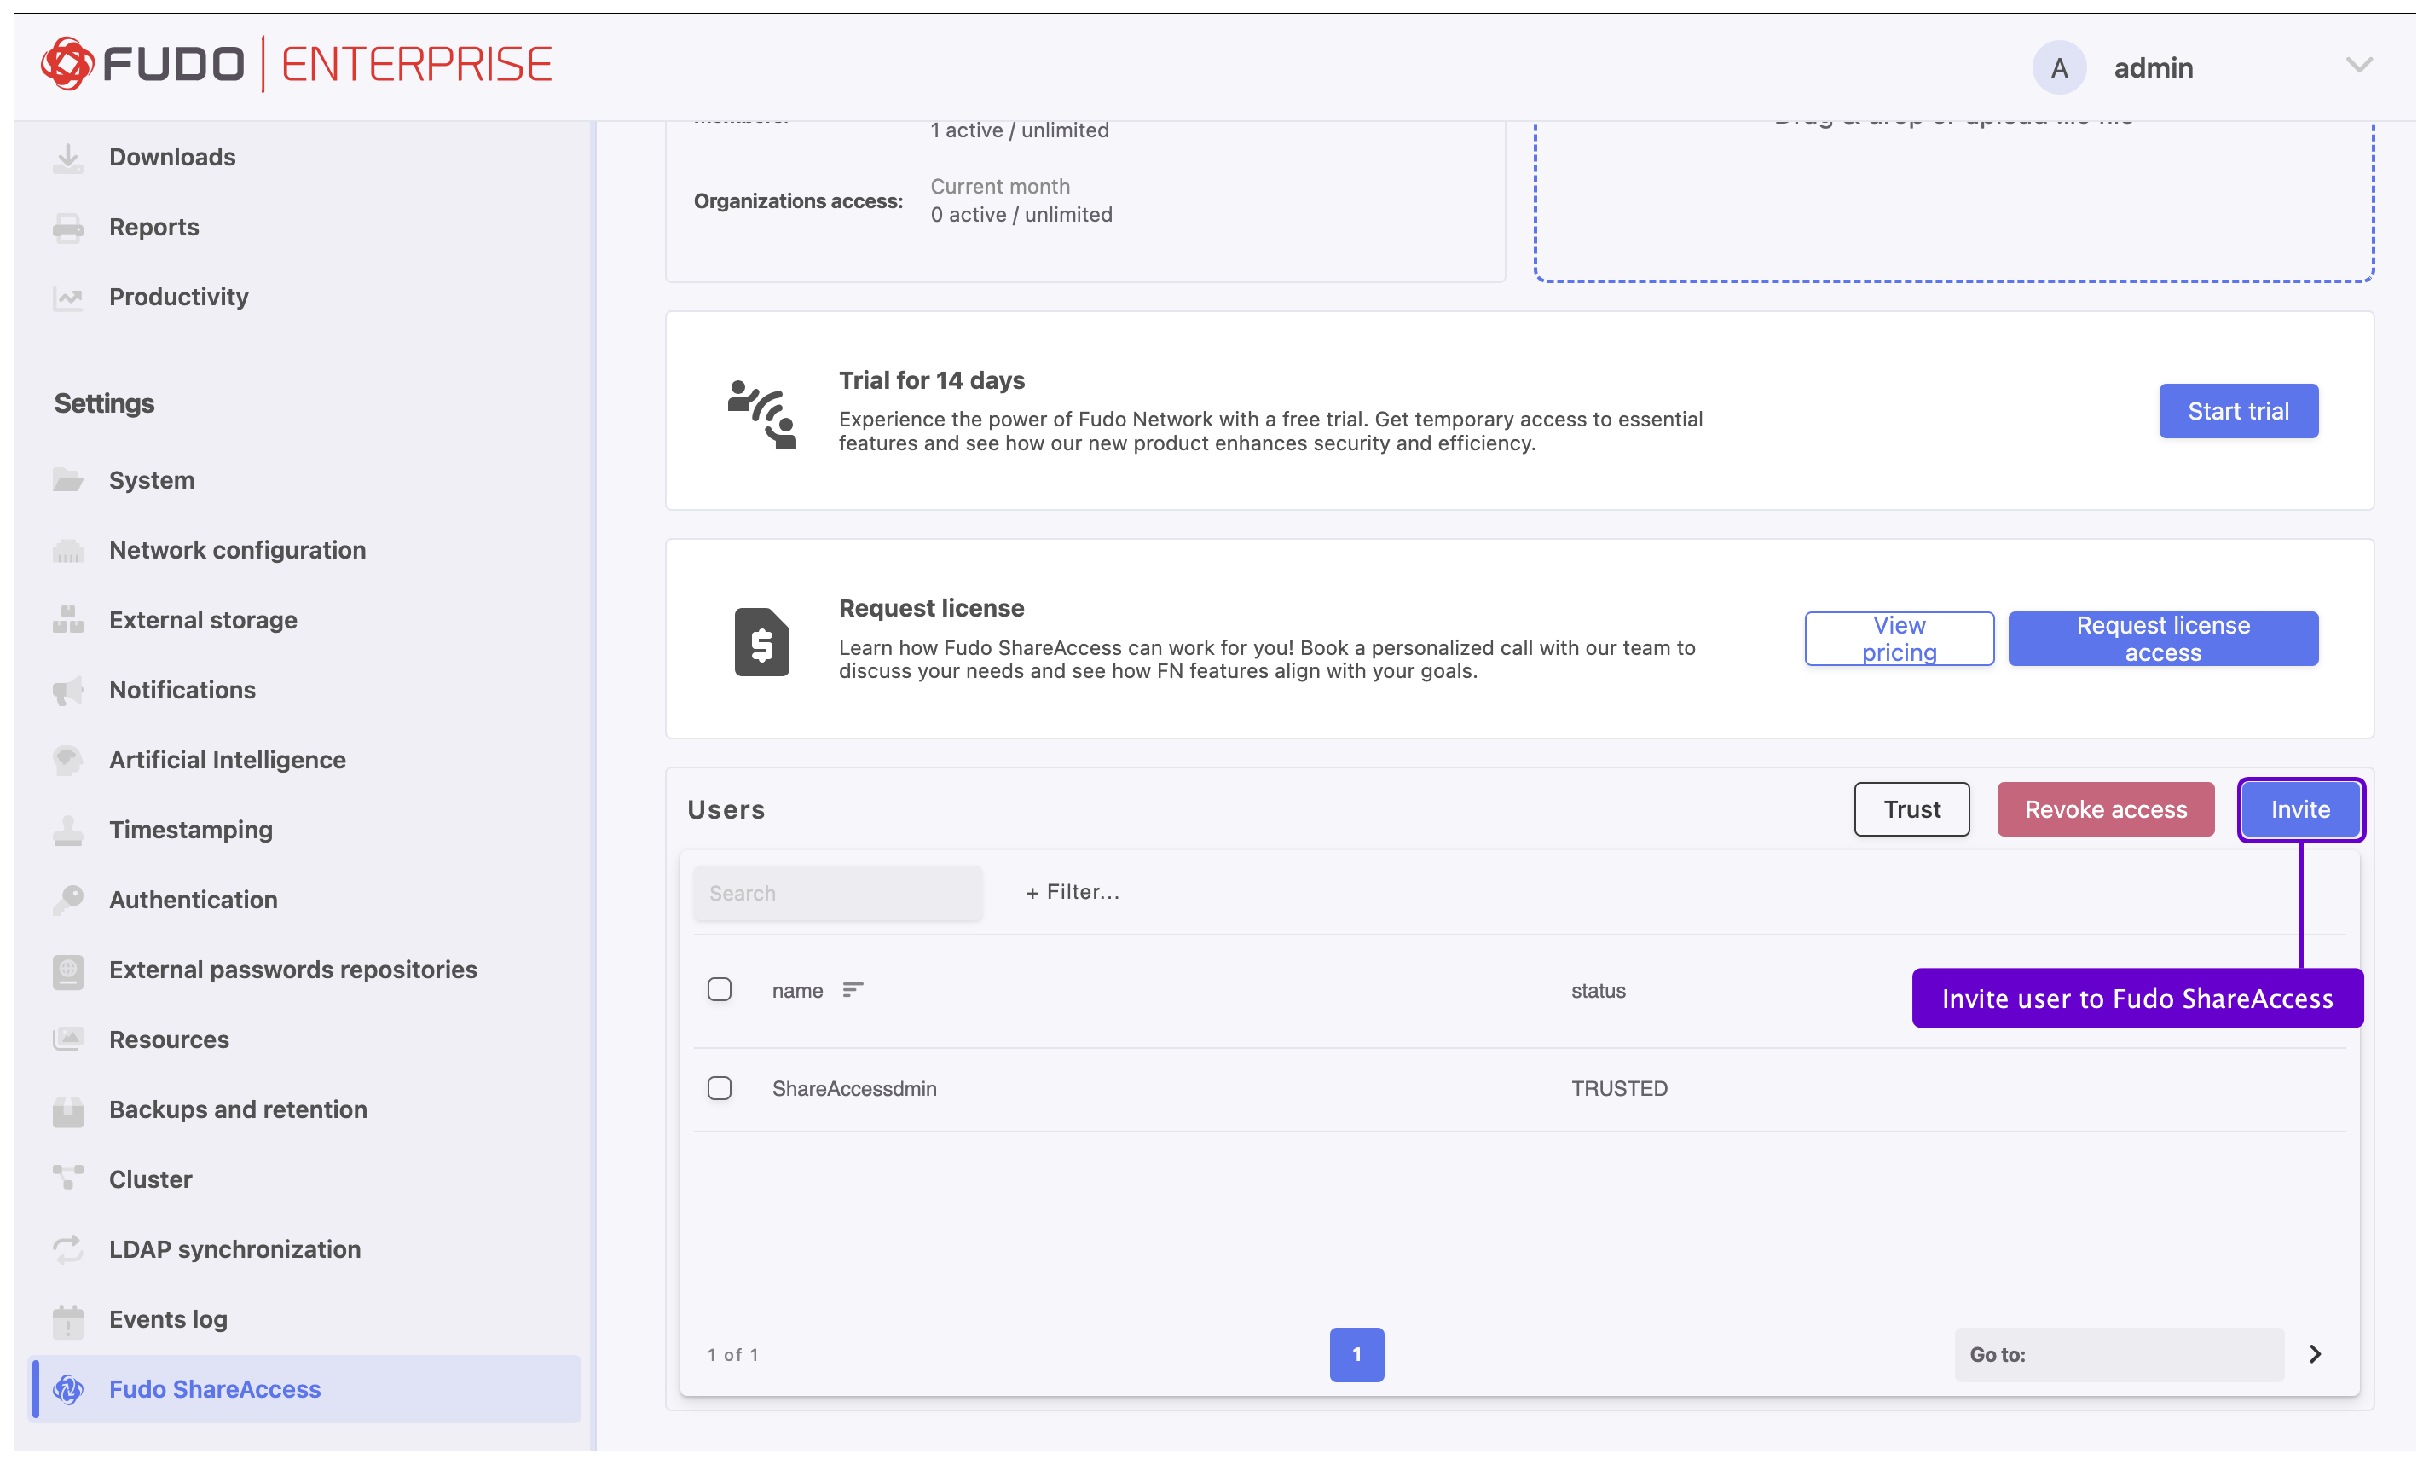This screenshot has height=1471, width=2429.
Task: Focus the users Search field
Action: click(x=837, y=893)
